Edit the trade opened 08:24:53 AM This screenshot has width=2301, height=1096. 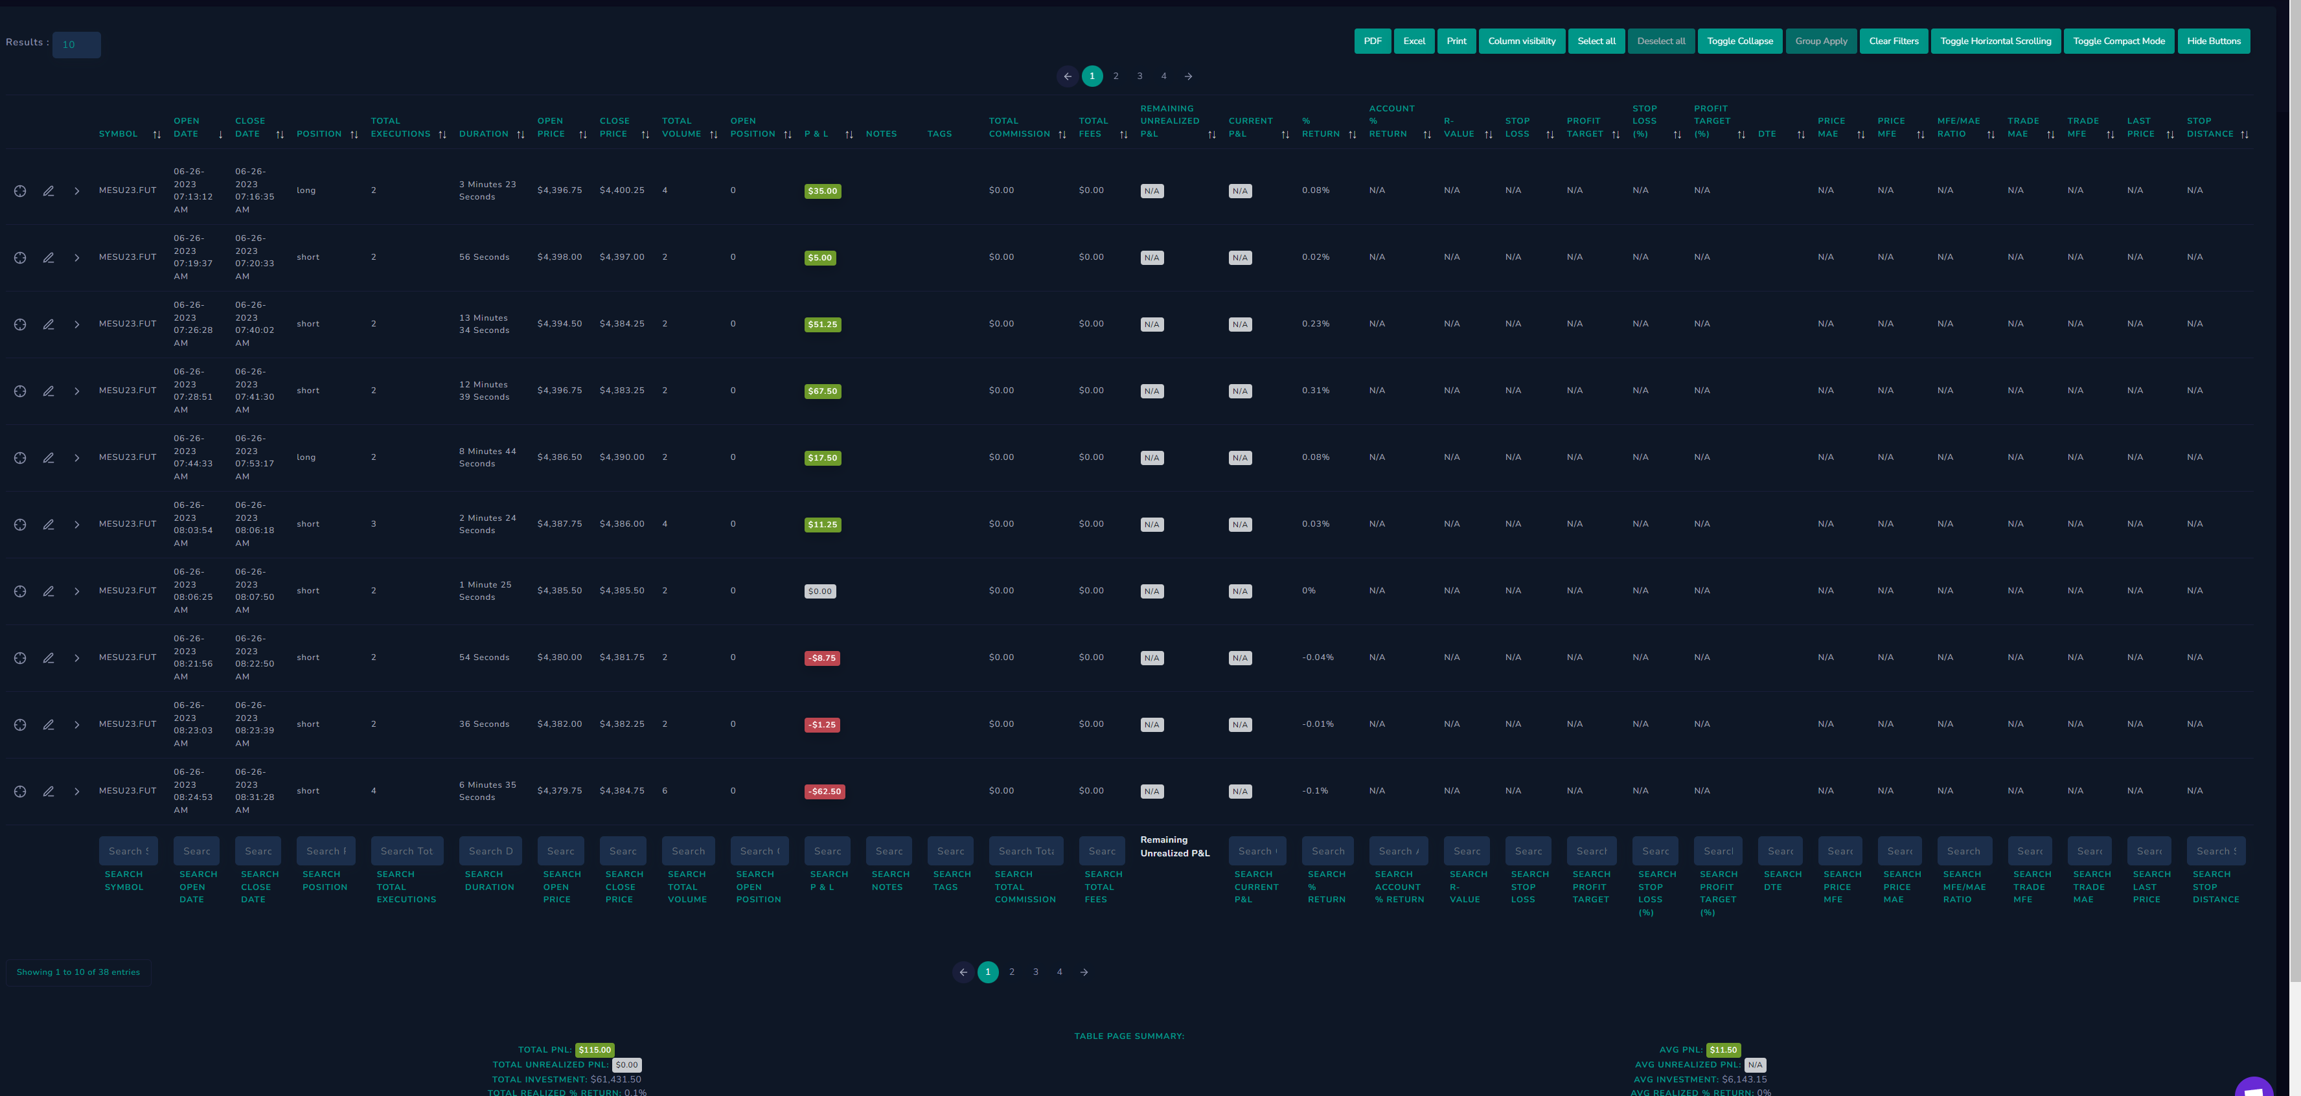[x=48, y=792]
